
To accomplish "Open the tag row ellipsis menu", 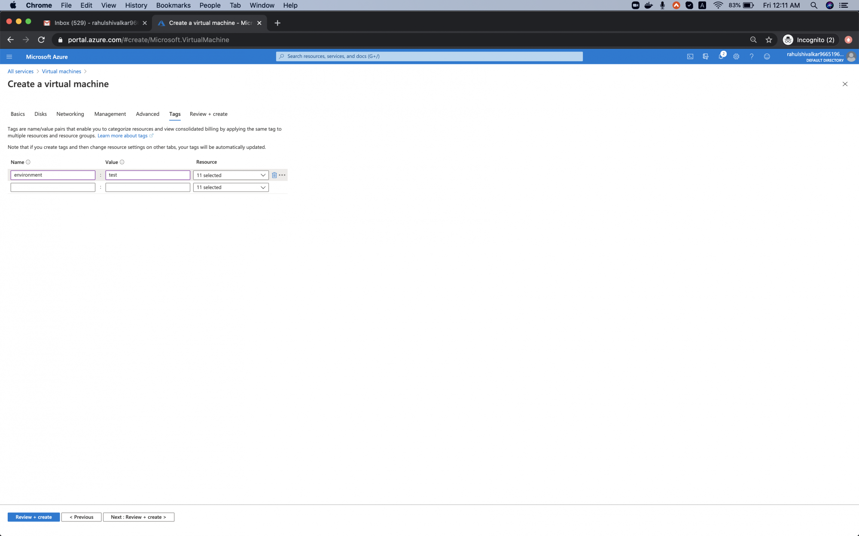I will click(x=282, y=175).
